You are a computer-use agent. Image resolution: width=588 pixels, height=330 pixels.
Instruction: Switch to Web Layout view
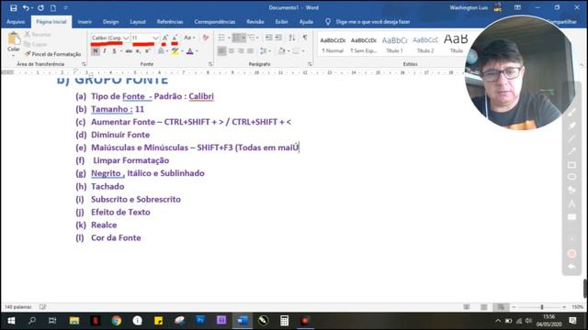(501, 307)
